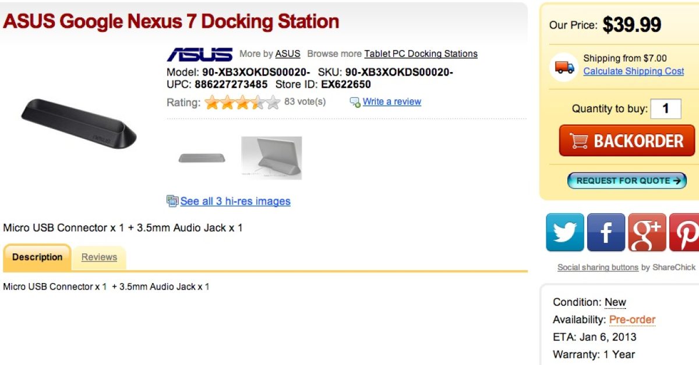Screen dimensions: 699x365
Task: Open See all 3 hi-res images
Action: click(x=235, y=201)
